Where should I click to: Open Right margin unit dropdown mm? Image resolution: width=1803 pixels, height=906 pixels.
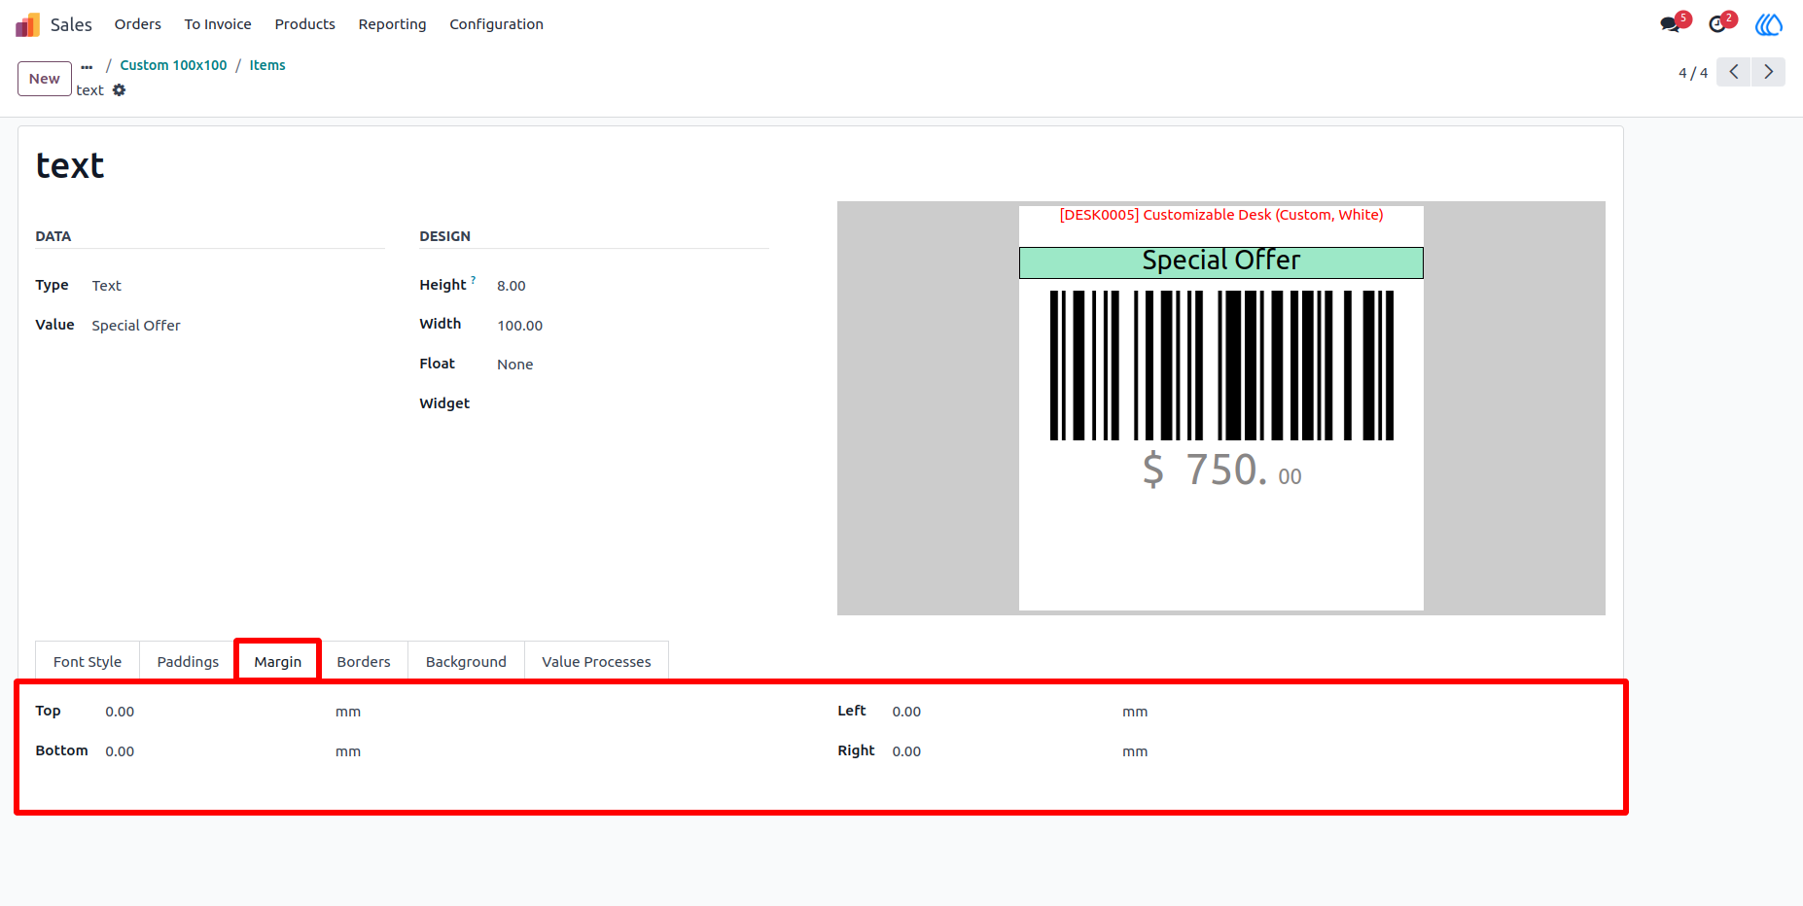(1135, 751)
